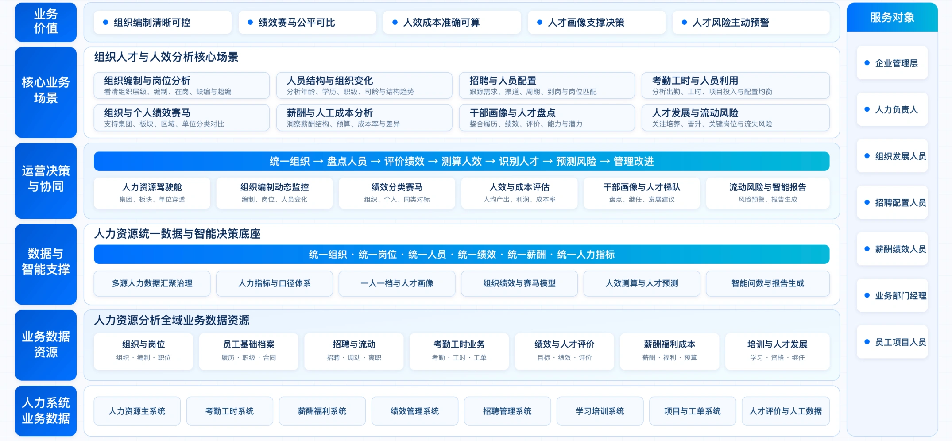Select 企业管理层 in 服务对象
This screenshot has width=952, height=441.
tap(892, 63)
